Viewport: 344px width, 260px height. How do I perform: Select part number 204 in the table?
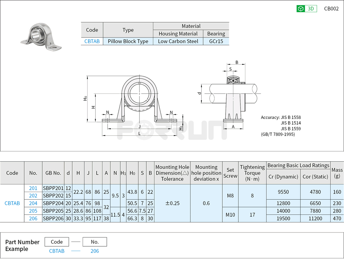pyautogui.click(x=33, y=203)
